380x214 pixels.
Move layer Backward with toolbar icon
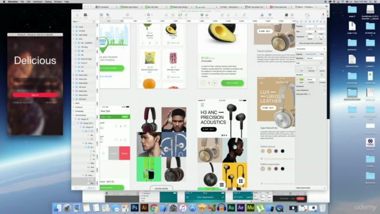pyautogui.click(x=270, y=15)
